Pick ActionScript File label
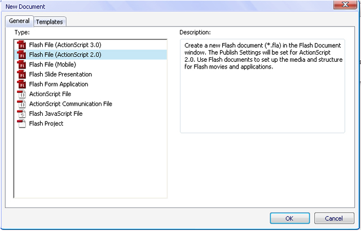 point(50,94)
